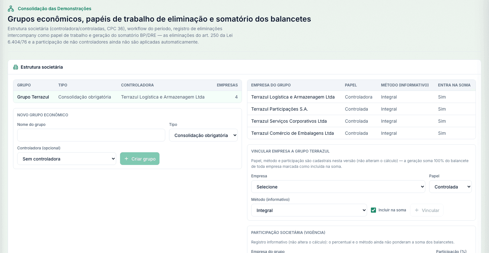Toggle the Incluir na soma checkbox
This screenshot has height=253, width=489.
coord(373,210)
